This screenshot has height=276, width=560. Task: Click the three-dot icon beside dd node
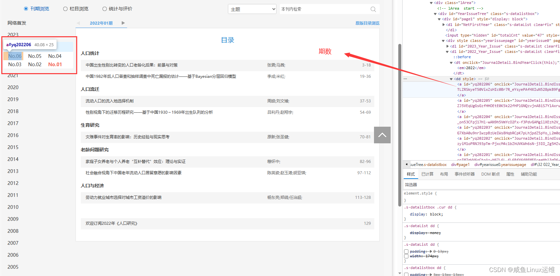coord(405,79)
